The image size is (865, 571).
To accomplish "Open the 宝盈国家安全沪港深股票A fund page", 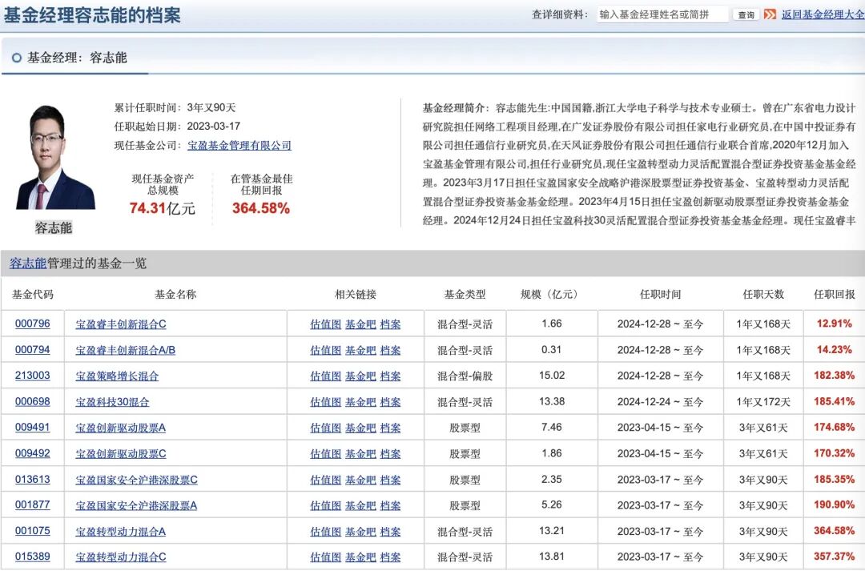I will pos(136,505).
